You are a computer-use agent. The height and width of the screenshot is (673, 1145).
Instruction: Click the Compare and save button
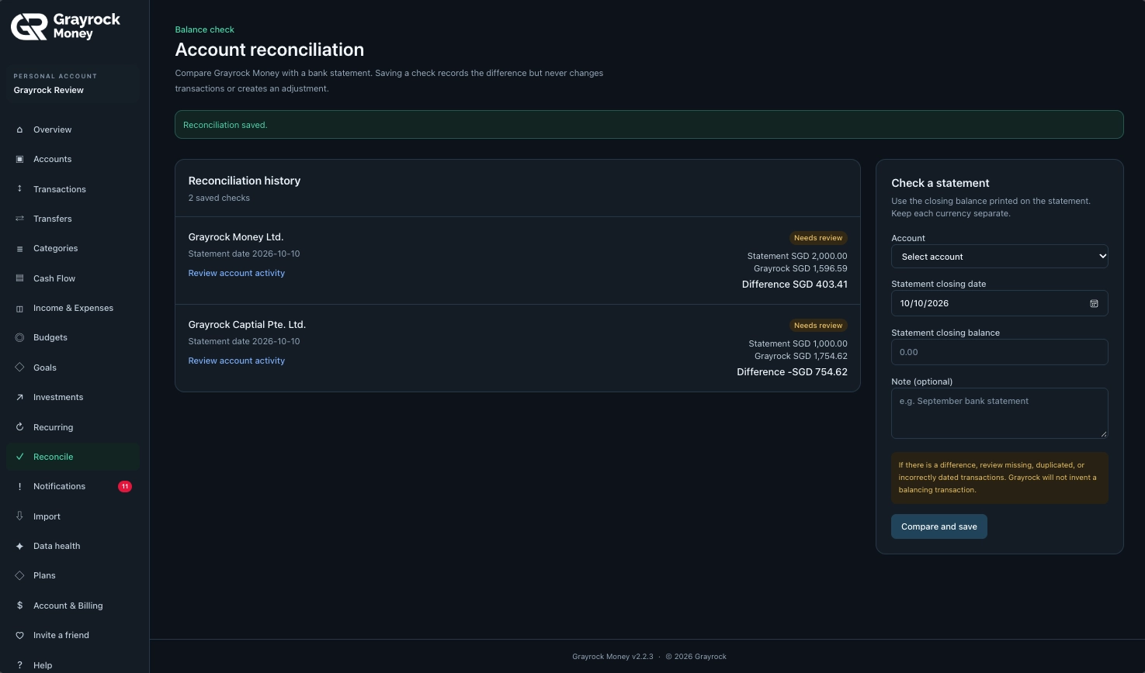tap(939, 526)
